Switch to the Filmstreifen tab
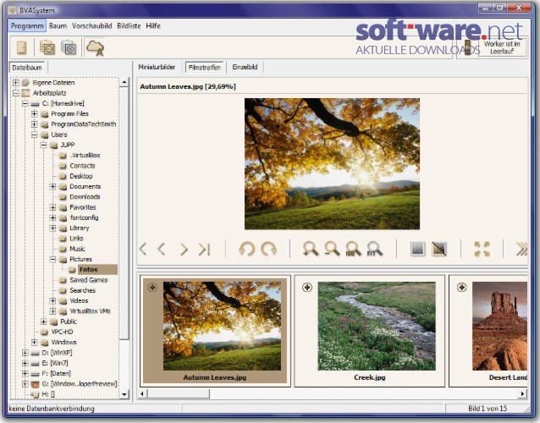Viewport: 540px width, 423px height. pyautogui.click(x=205, y=68)
